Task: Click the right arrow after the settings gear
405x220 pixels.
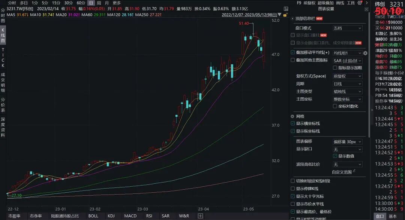Action: (x=366, y=3)
